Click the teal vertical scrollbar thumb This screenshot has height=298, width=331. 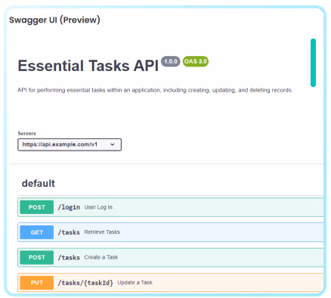[313, 63]
